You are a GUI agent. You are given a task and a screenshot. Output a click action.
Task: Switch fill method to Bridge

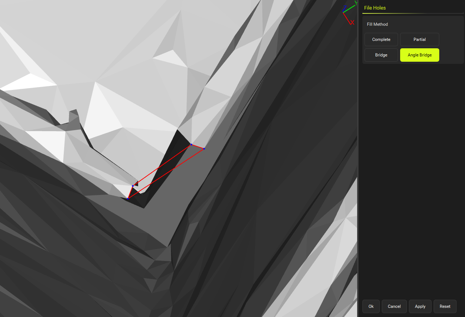[381, 55]
